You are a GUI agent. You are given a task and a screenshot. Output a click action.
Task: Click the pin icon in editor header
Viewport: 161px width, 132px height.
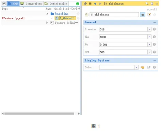(85, 4)
